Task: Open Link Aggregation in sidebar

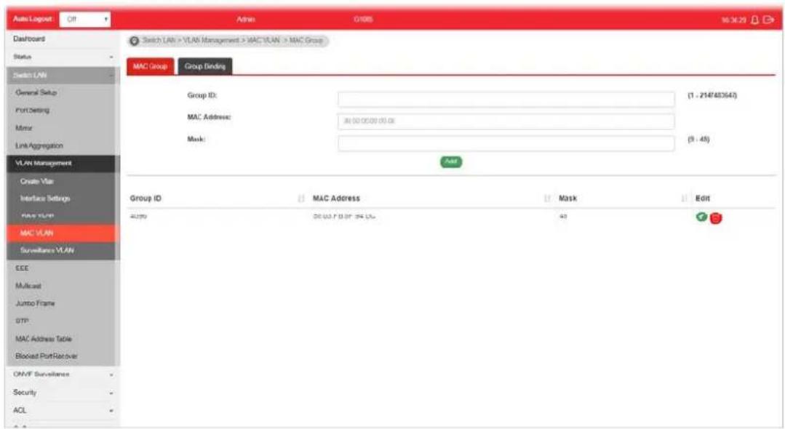Action: (x=39, y=145)
